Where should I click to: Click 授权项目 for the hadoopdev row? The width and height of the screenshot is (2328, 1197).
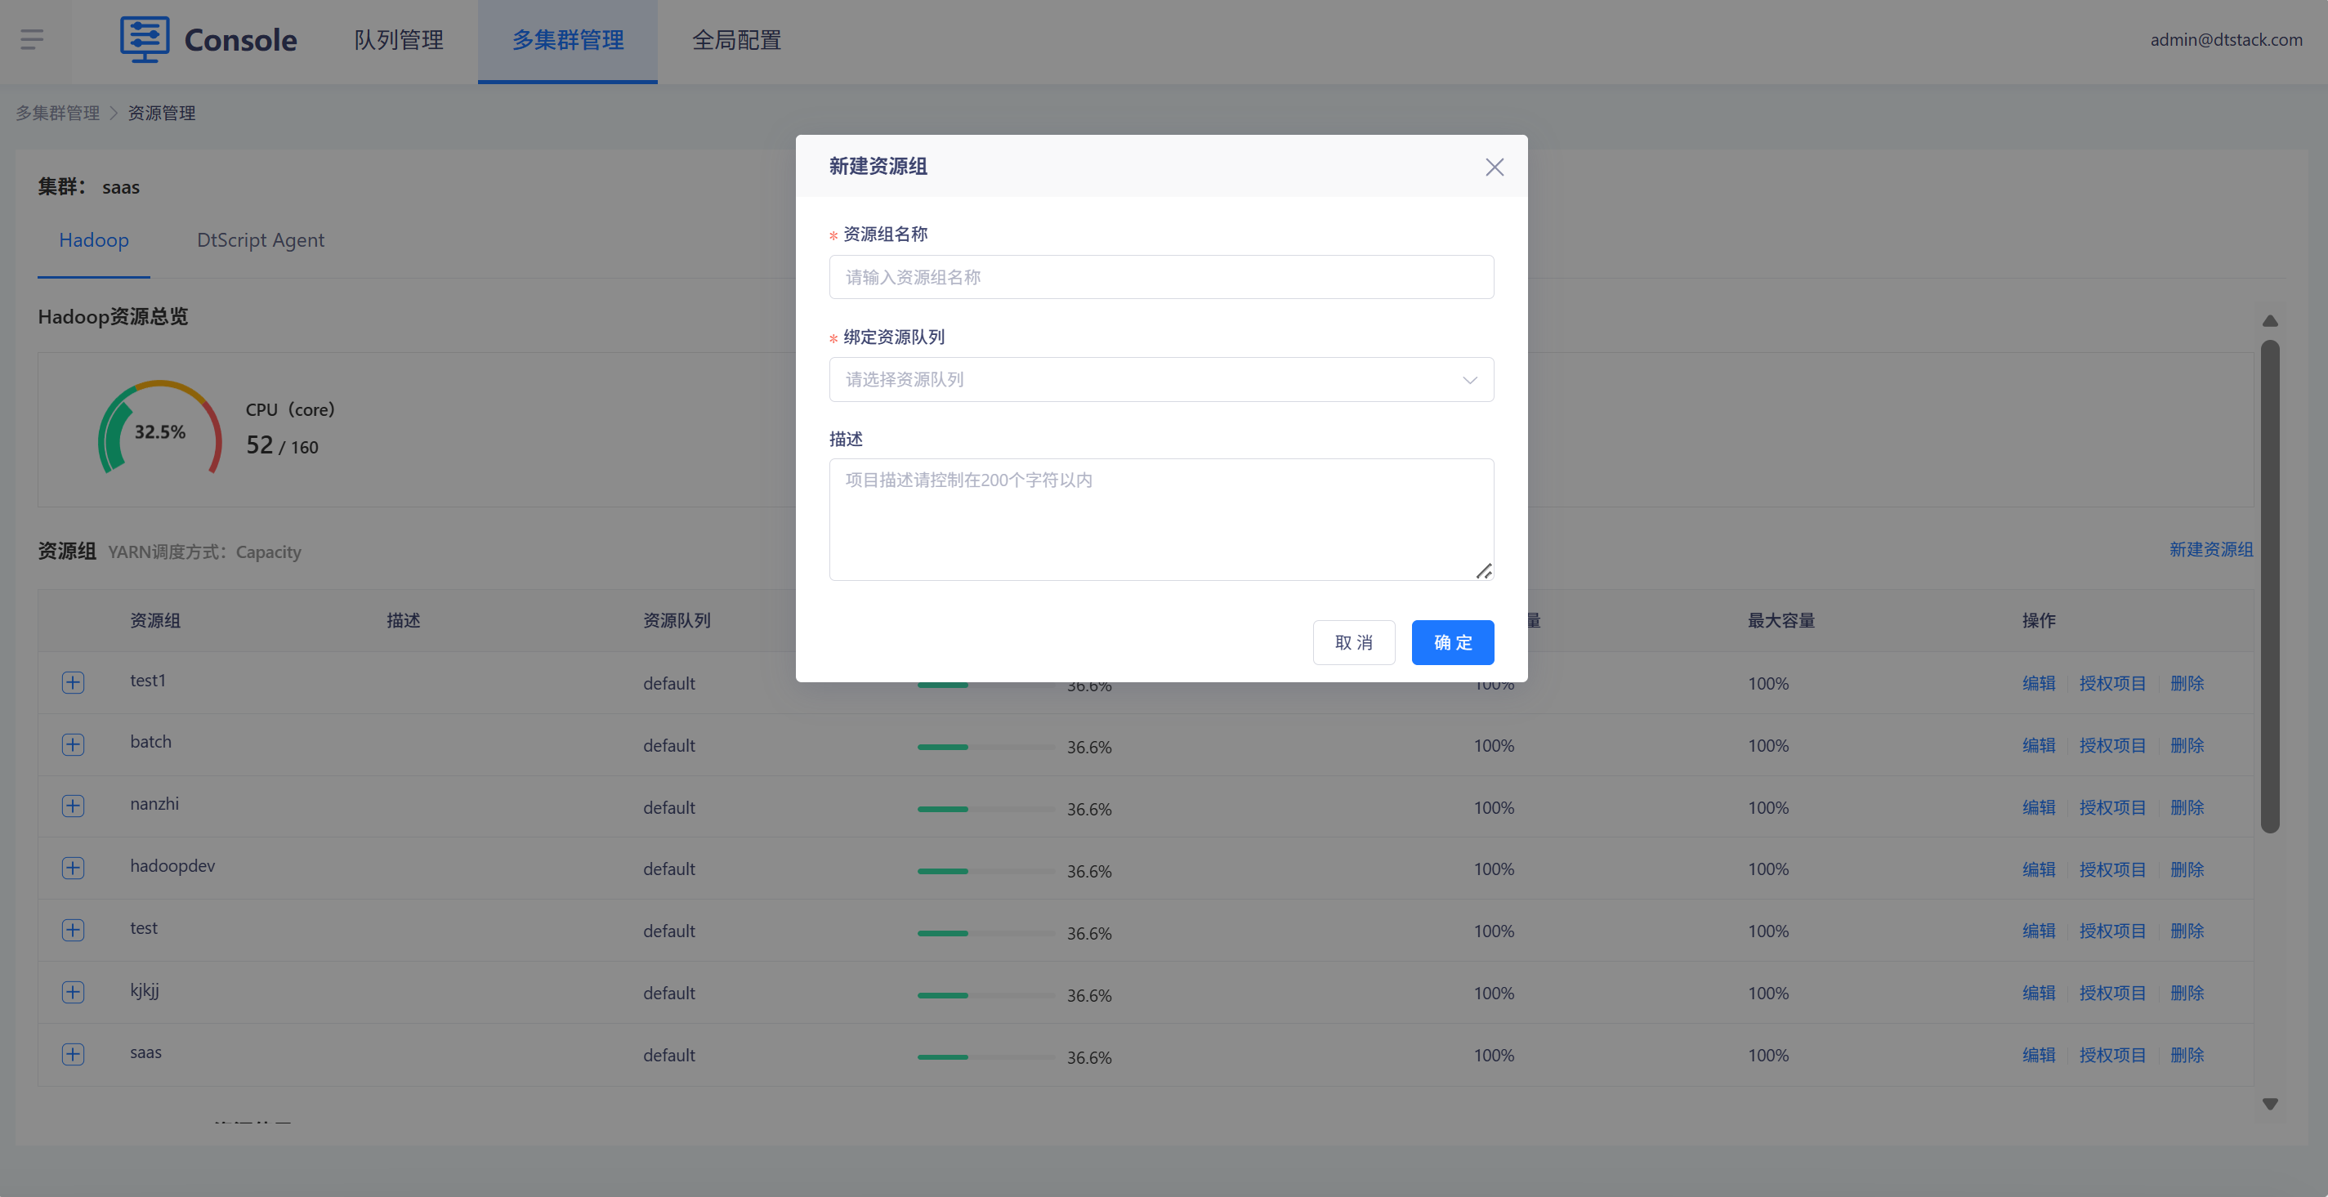pyautogui.click(x=2112, y=869)
